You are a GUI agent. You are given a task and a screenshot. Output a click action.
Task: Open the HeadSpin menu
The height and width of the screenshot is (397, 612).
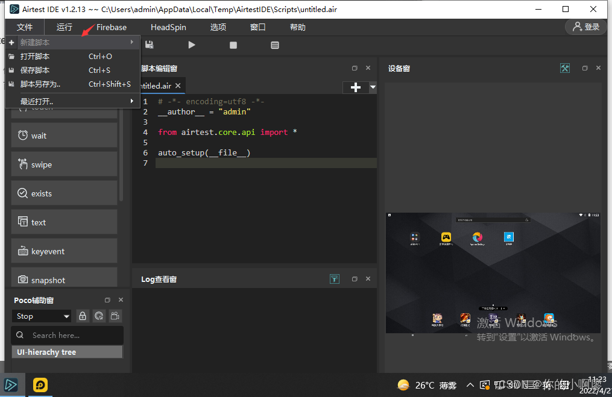(x=168, y=27)
